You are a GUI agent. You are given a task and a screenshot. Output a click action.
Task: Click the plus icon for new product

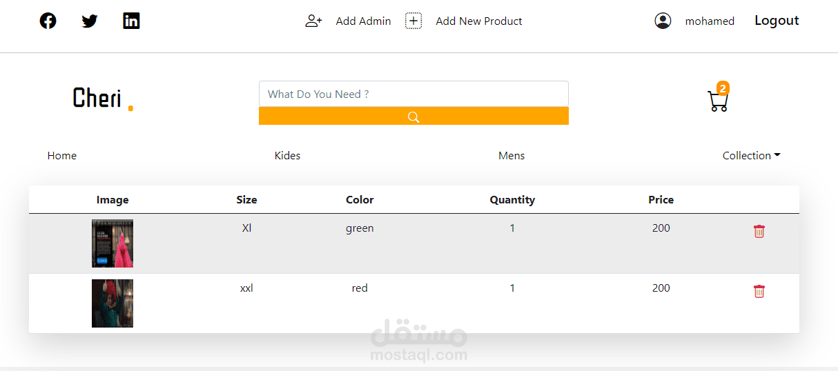point(413,21)
